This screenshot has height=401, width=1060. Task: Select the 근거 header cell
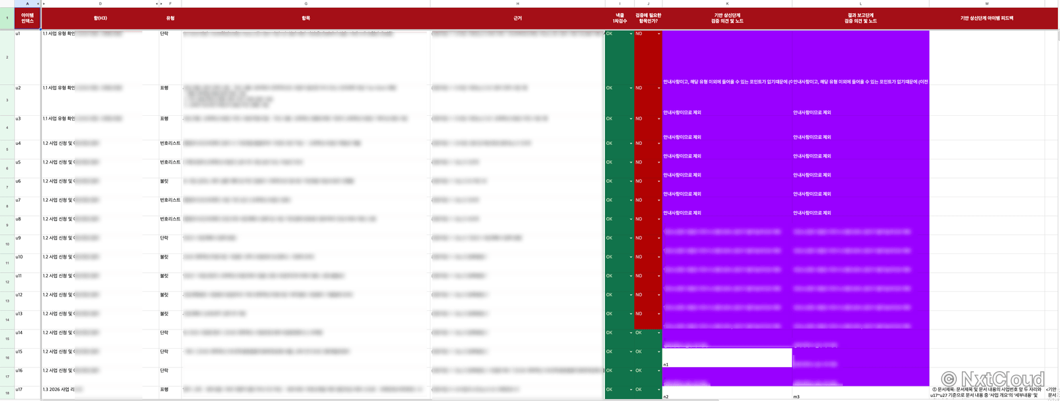(x=517, y=19)
